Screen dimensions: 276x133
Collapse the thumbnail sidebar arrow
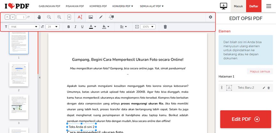point(39,78)
